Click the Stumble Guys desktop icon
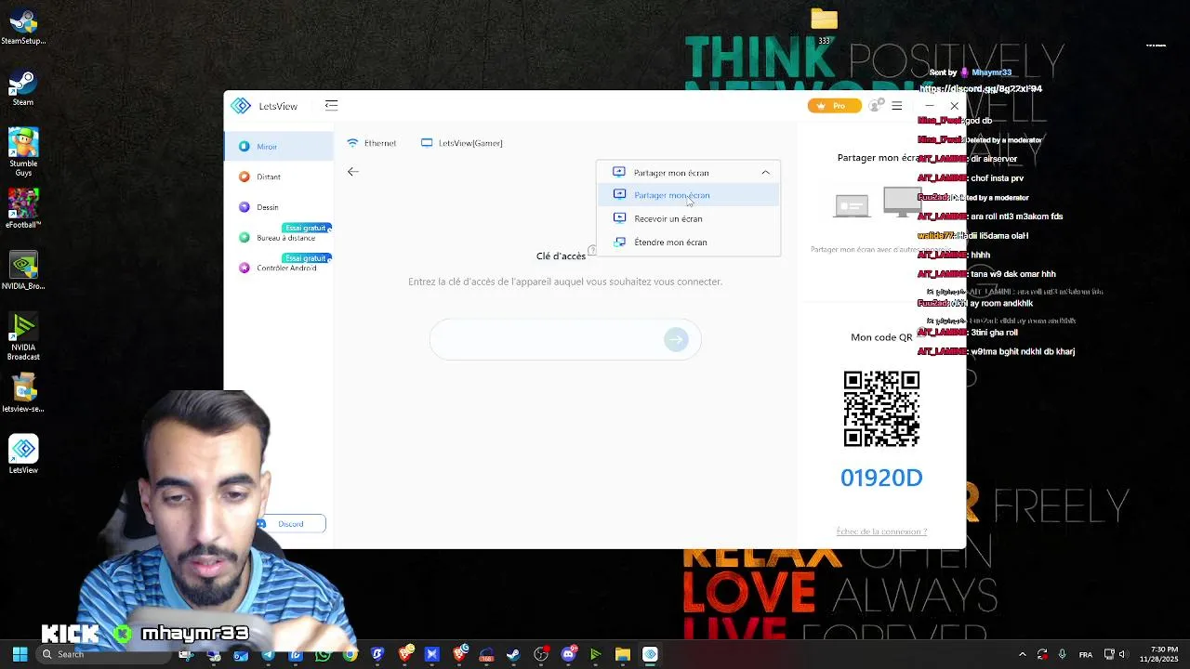This screenshot has width=1190, height=669. [x=23, y=152]
